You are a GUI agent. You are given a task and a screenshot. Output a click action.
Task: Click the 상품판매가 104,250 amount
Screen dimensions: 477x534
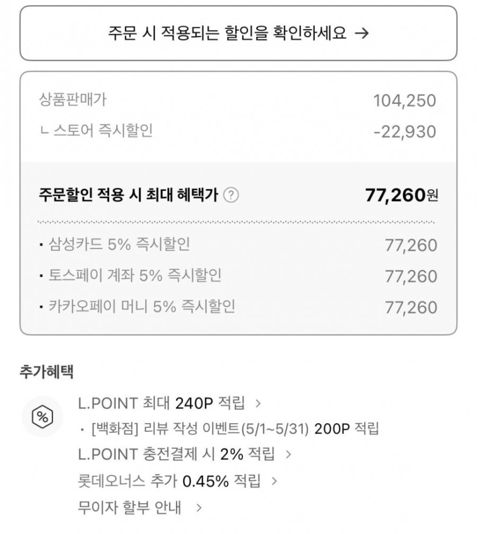404,101
